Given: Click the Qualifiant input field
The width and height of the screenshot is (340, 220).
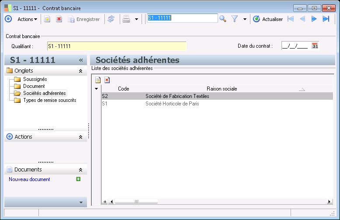Looking at the screenshot, I should click(x=117, y=46).
